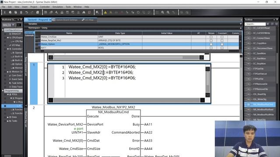Image resolution: width=280 pixels, height=157 pixels.
Task: Click the pin icon of Toolbox panel
Action: [277, 19]
